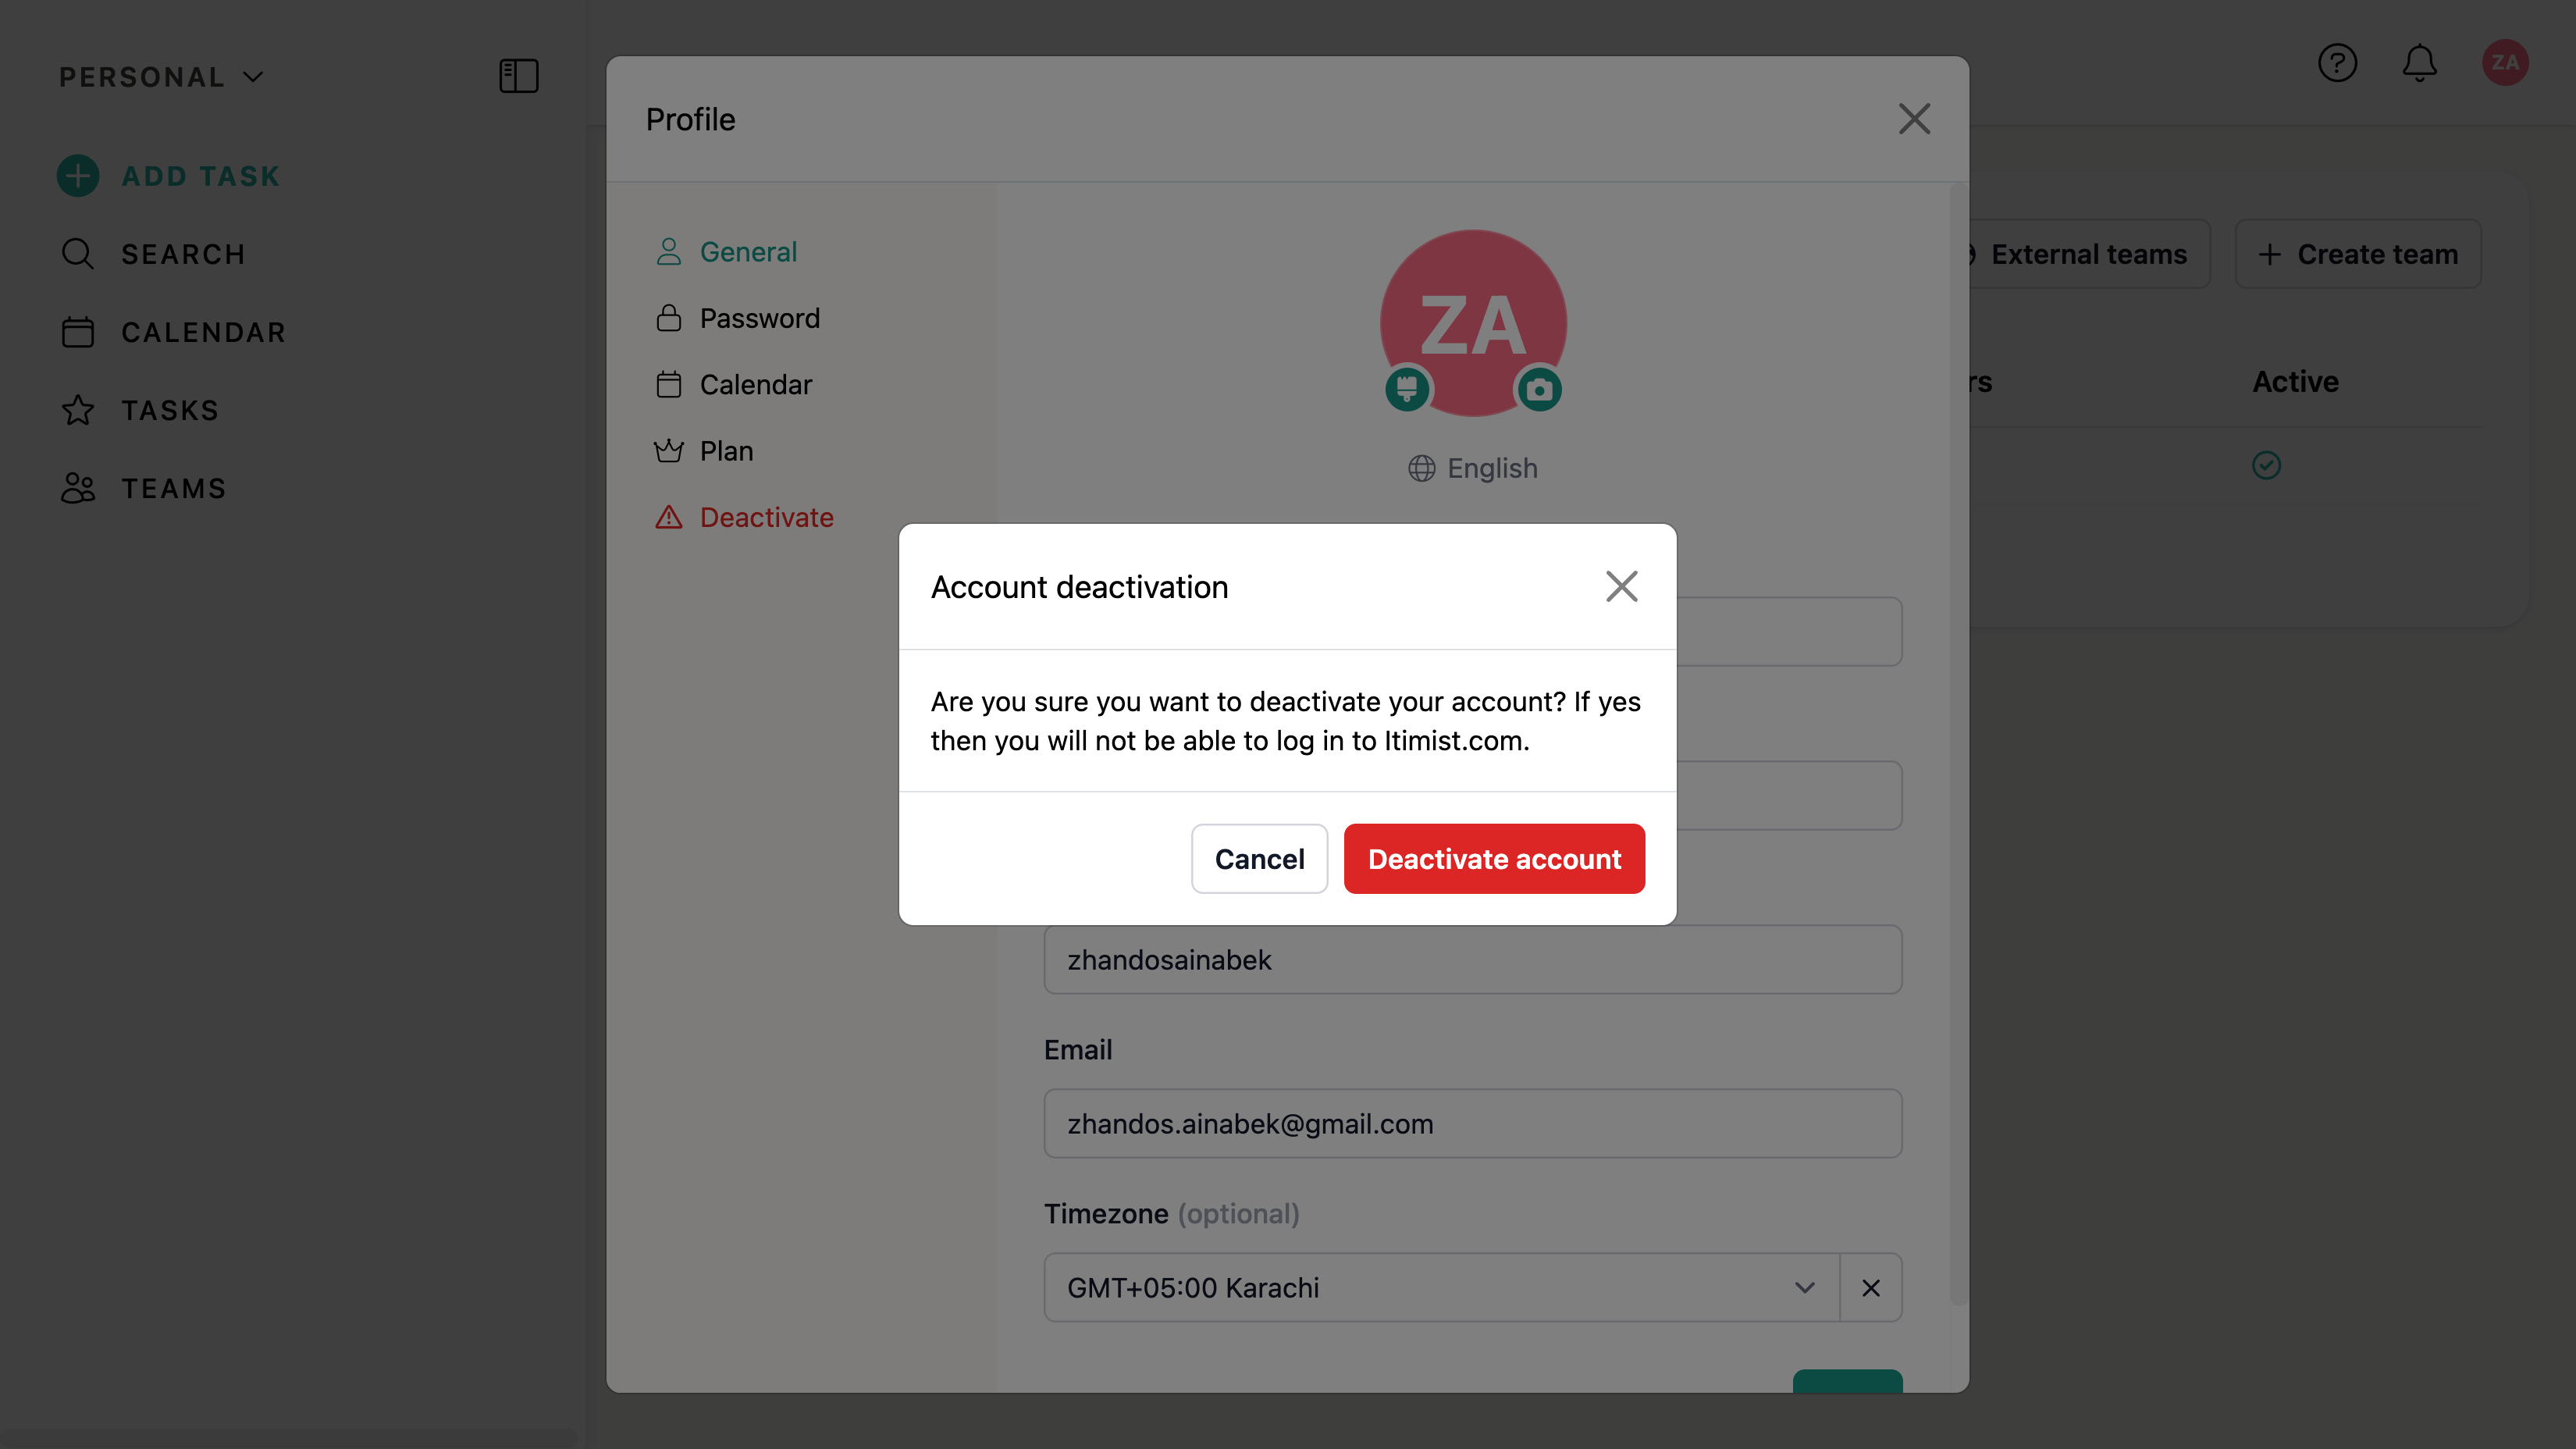Toggle the sidebar collapse panel icon
Screen dimensions: 2576x1449
click(518, 76)
